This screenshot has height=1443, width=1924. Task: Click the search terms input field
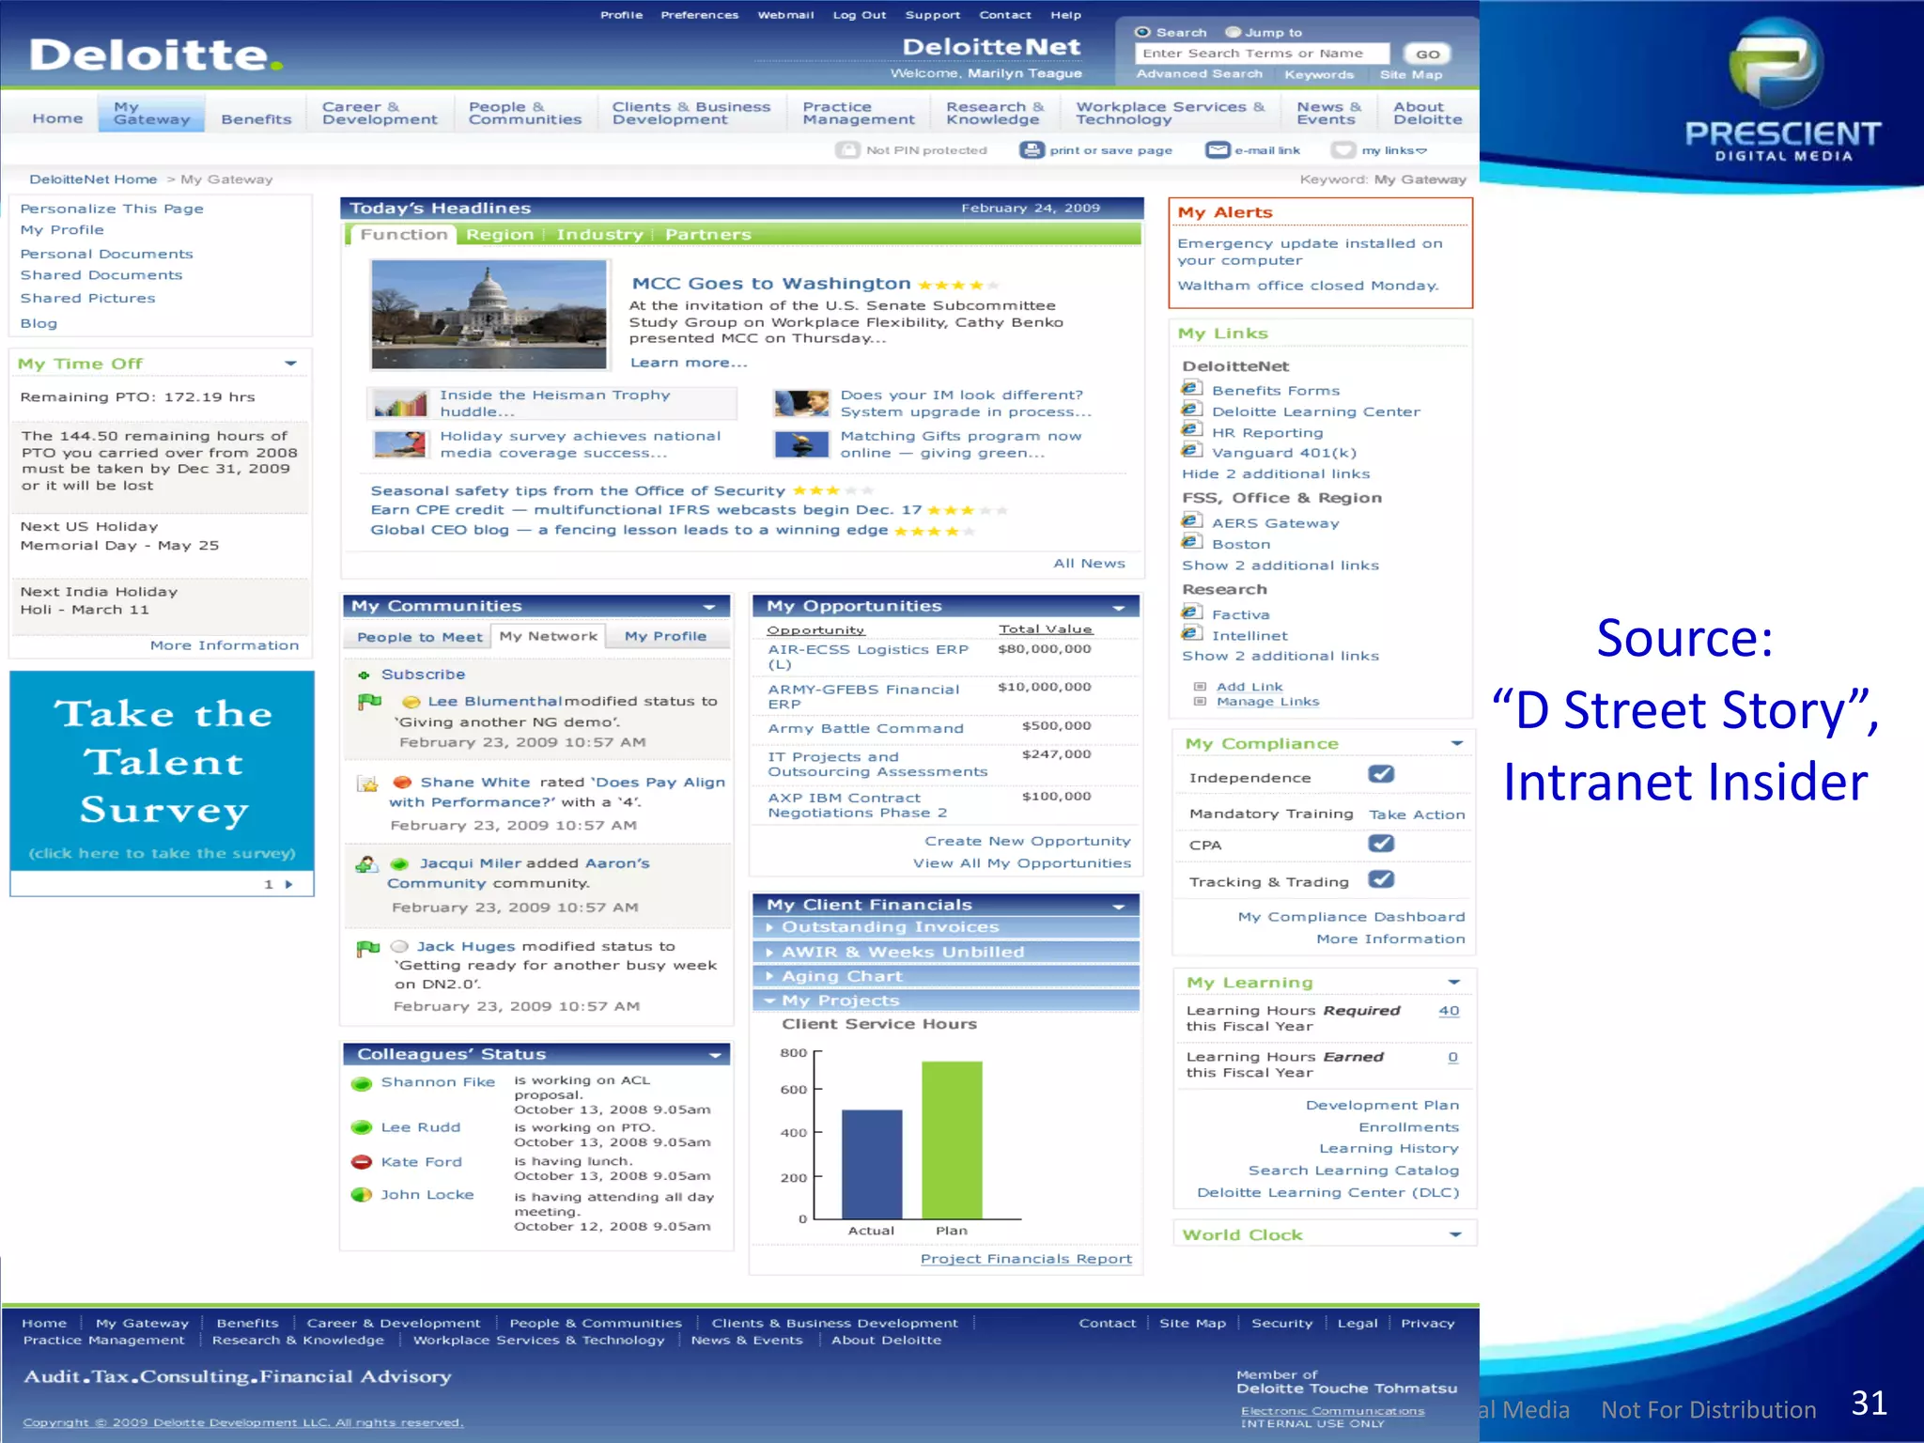point(1262,54)
